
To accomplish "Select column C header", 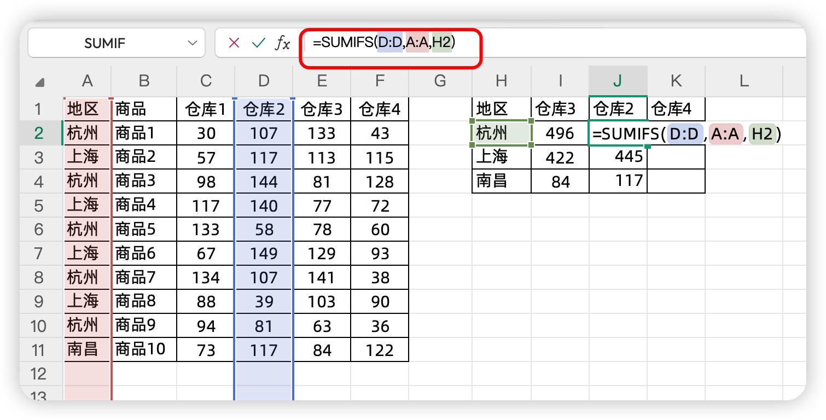I will [206, 81].
